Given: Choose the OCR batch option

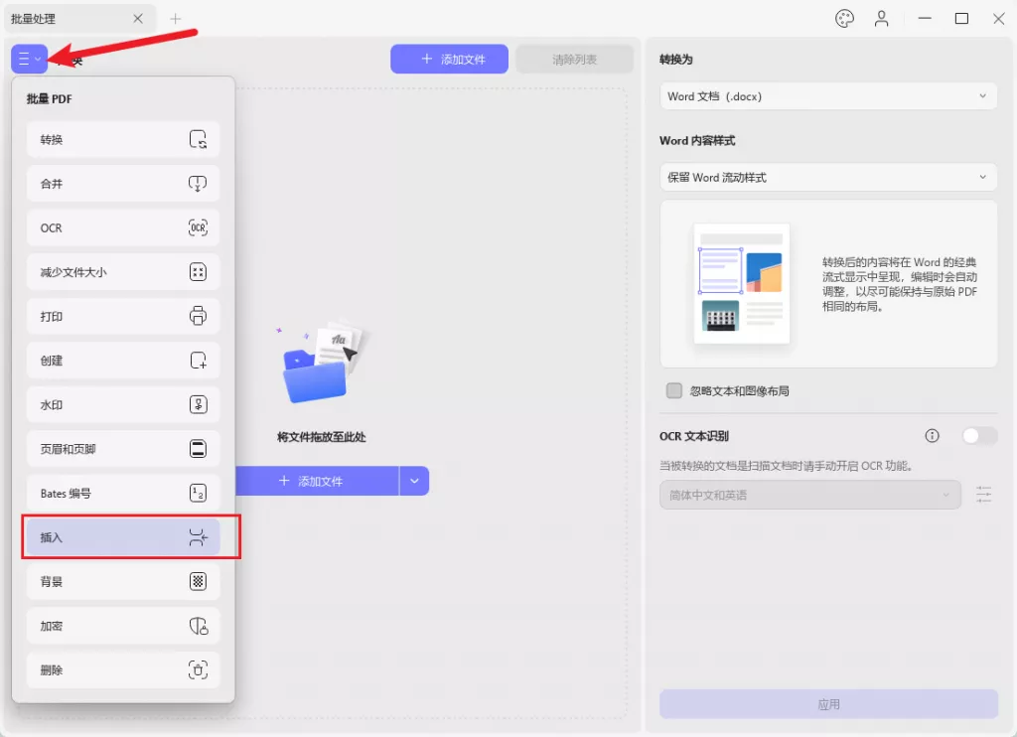Looking at the screenshot, I should (123, 227).
